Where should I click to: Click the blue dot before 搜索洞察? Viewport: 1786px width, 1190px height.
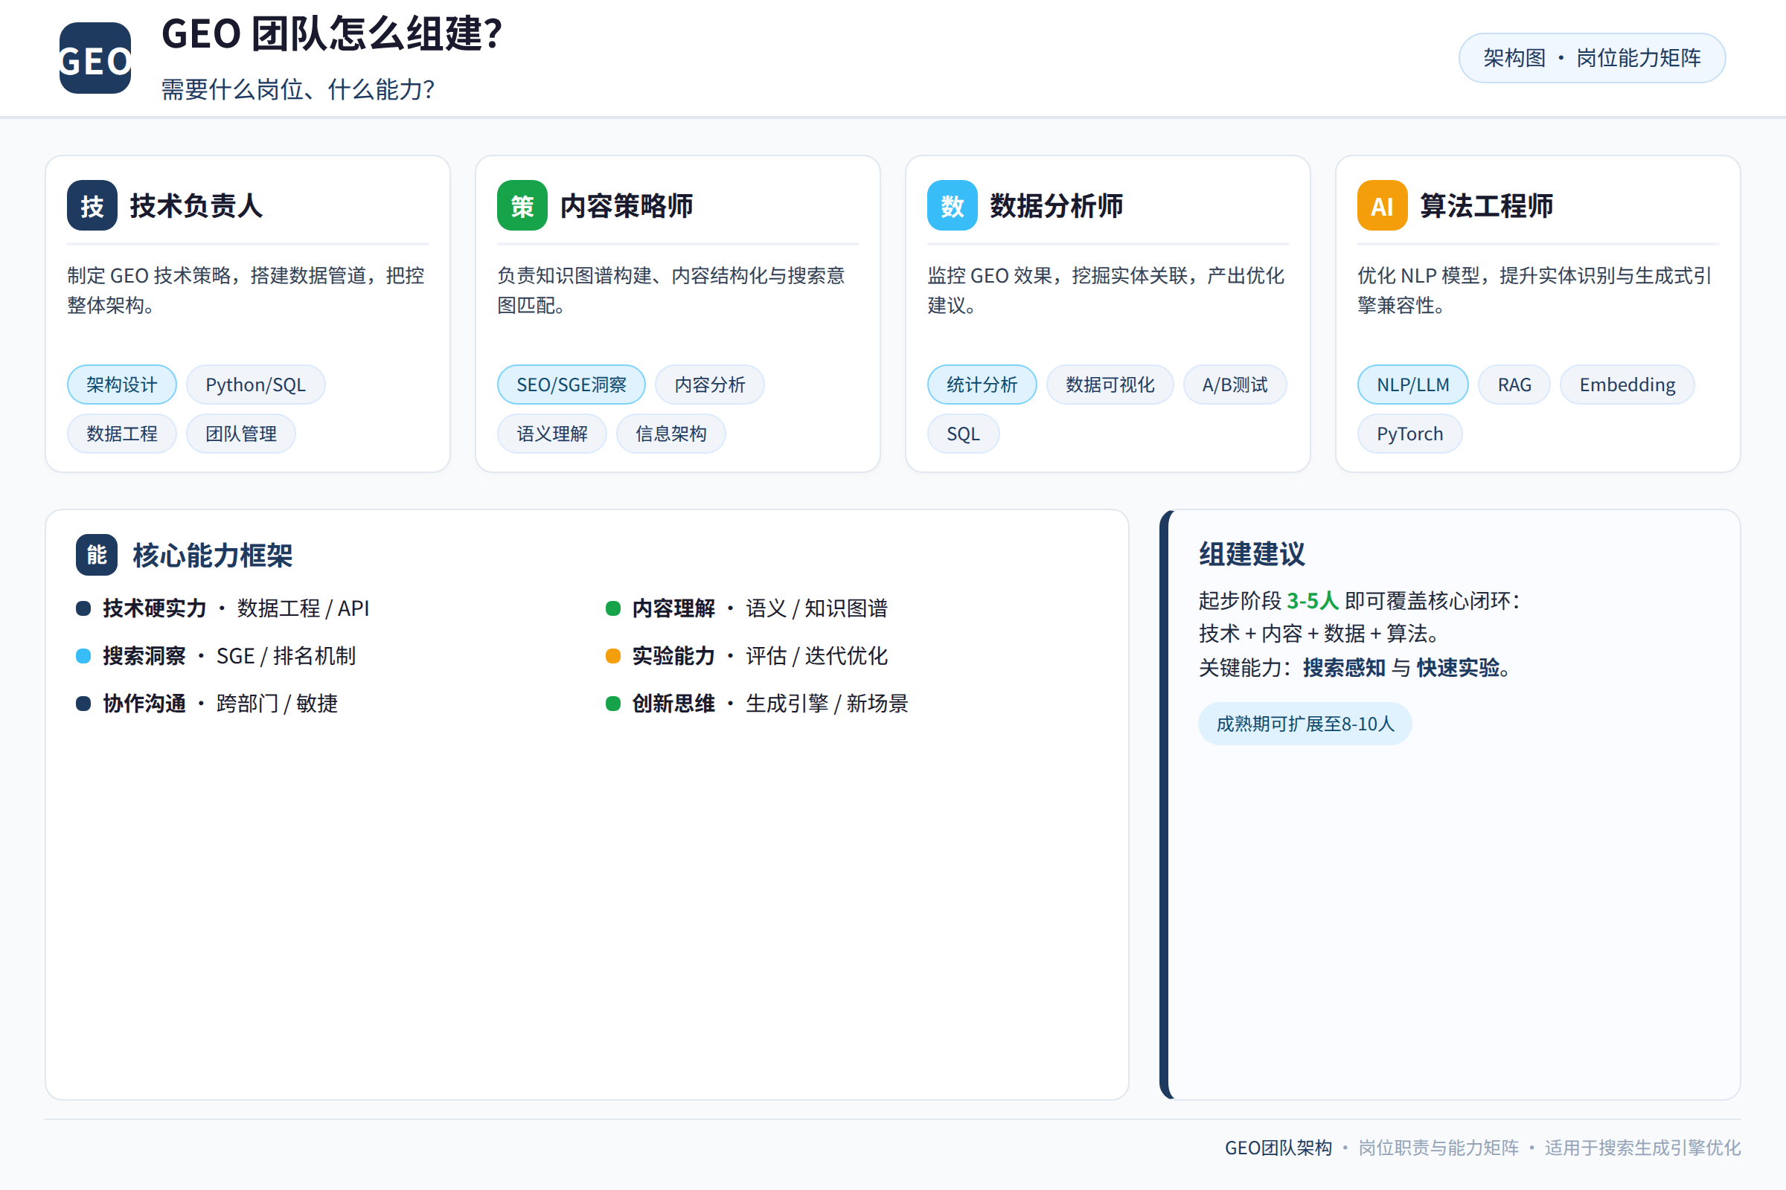(83, 656)
